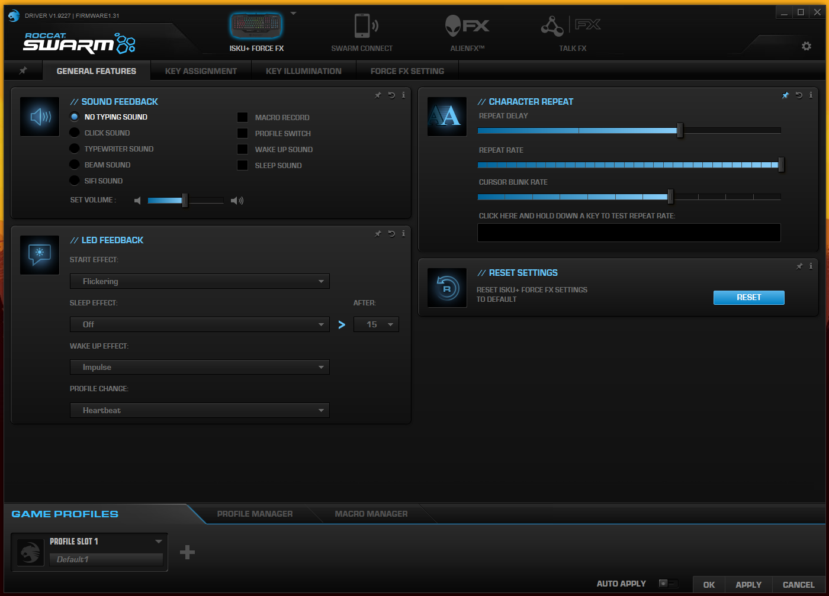Image resolution: width=829 pixels, height=596 pixels.
Task: Switch to General Features tab
Action: 97,71
